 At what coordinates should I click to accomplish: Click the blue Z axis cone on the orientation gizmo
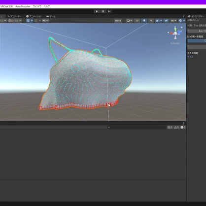click(x=179, y=32)
